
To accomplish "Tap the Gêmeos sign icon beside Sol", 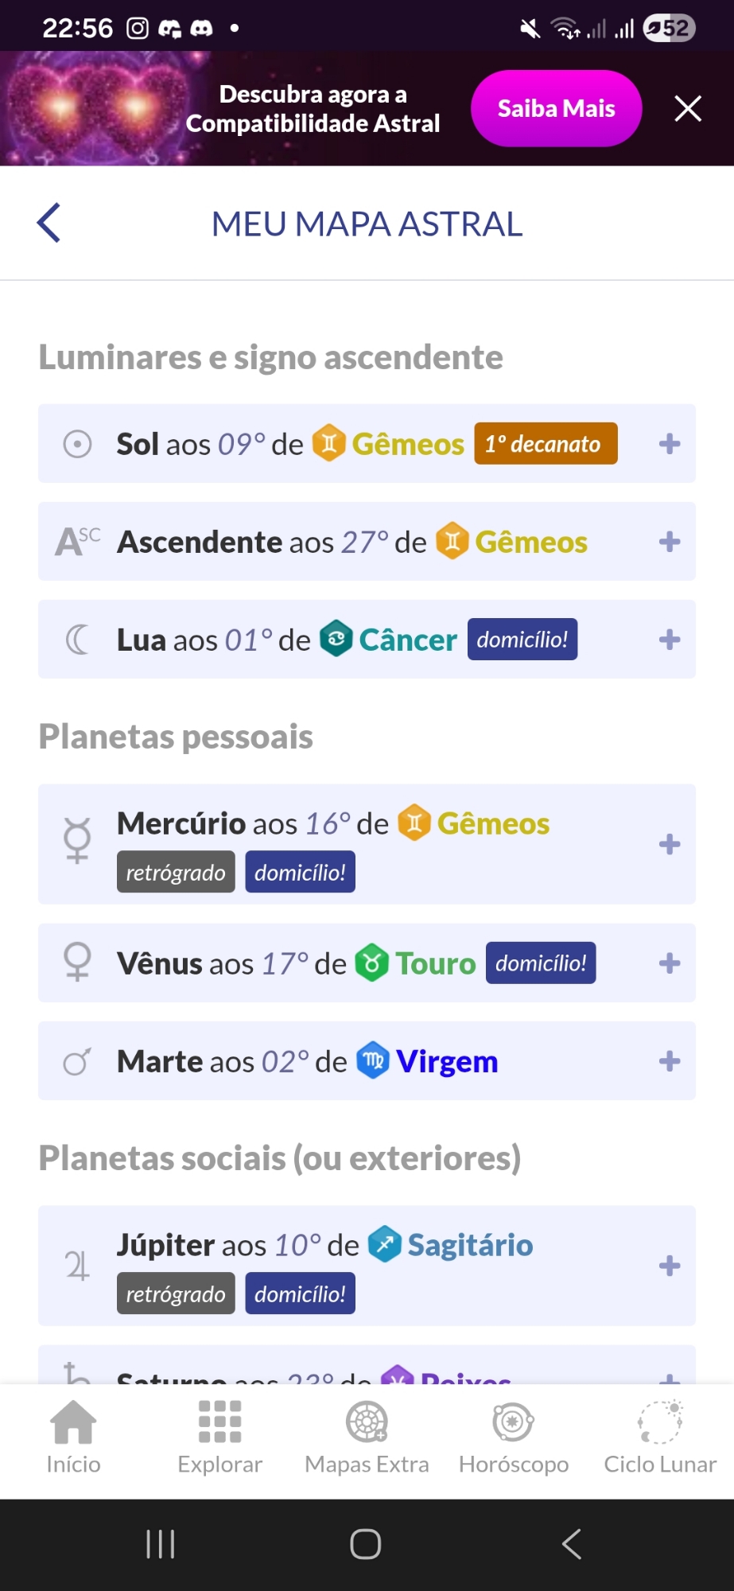I will pos(328,443).
